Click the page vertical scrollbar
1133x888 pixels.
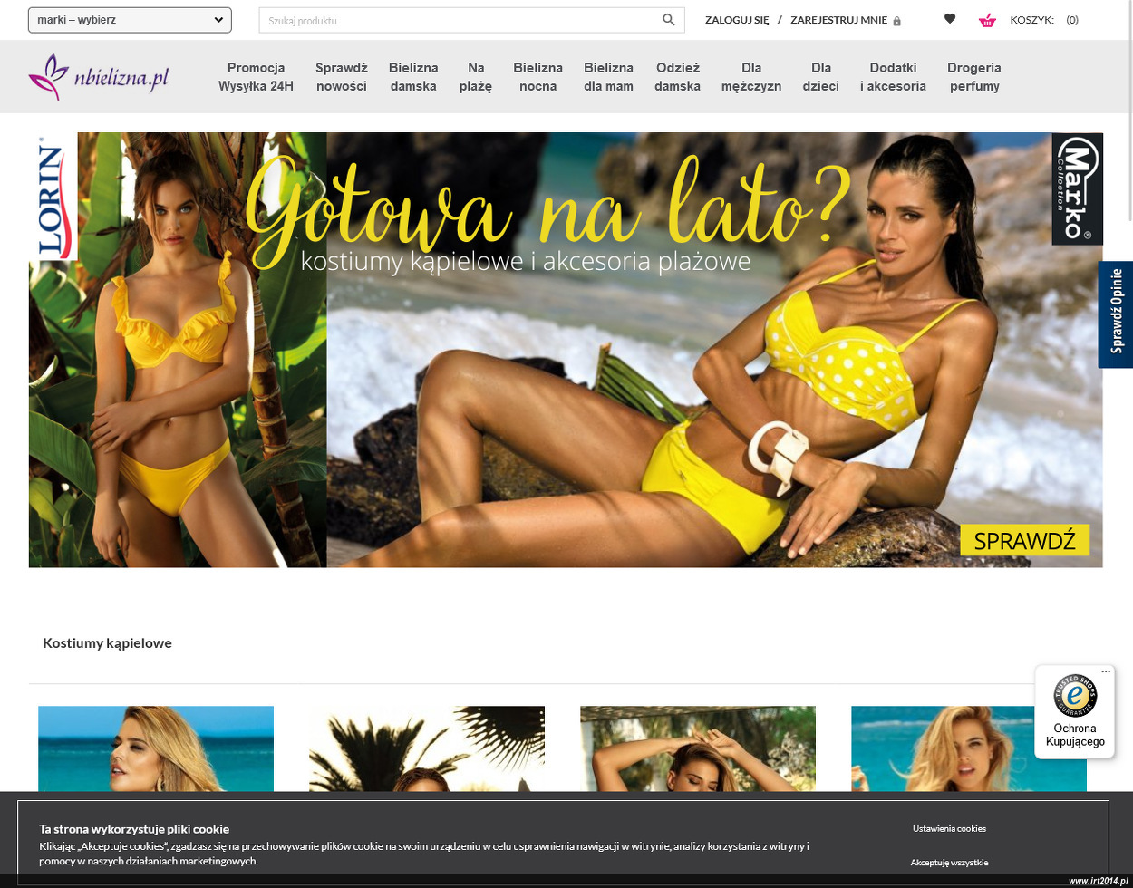1128,111
